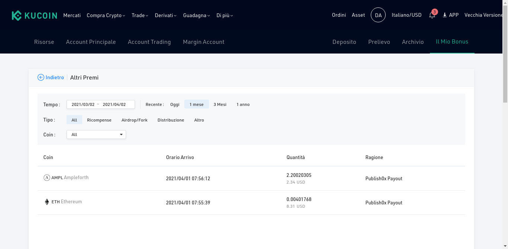
Task: Switch to the Il Mio Bonus tab
Action: click(x=452, y=42)
